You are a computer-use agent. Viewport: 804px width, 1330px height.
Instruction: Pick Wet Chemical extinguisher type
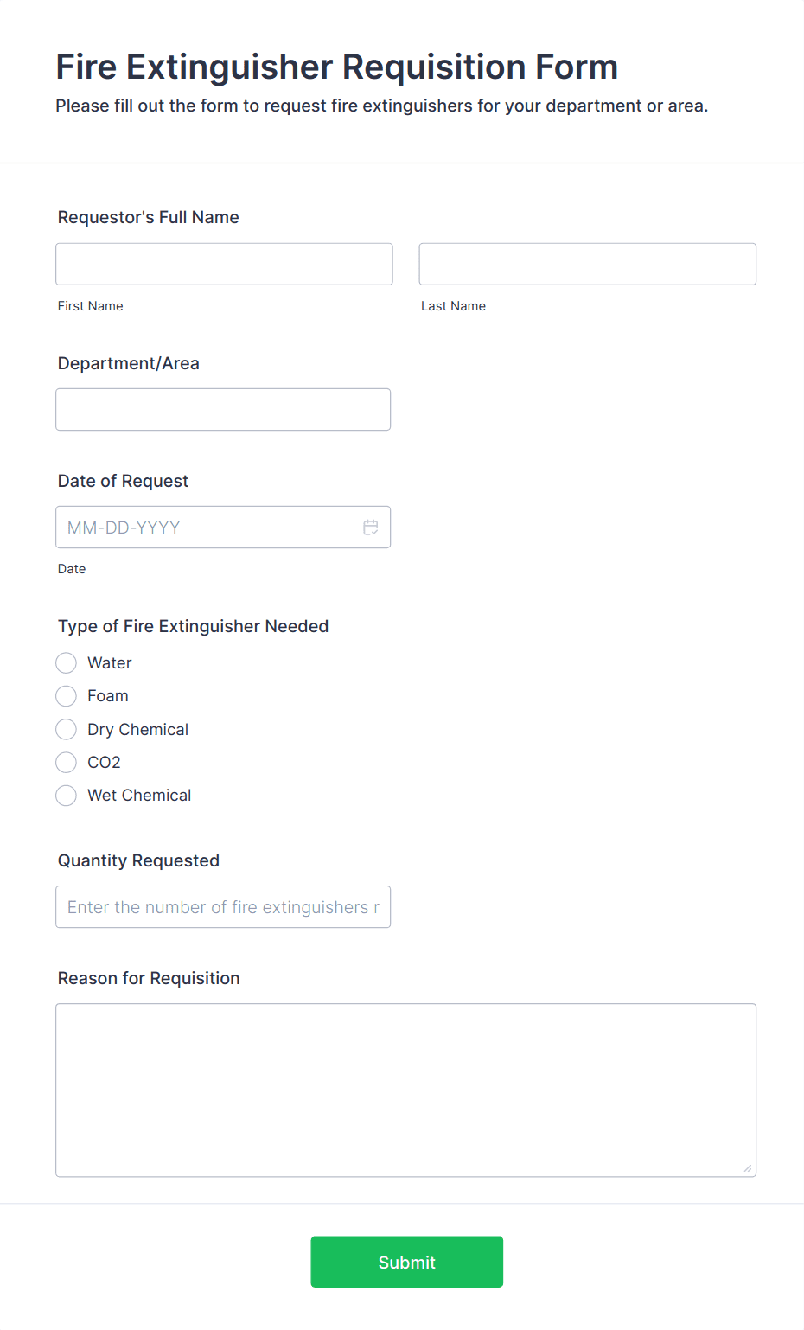click(x=66, y=795)
